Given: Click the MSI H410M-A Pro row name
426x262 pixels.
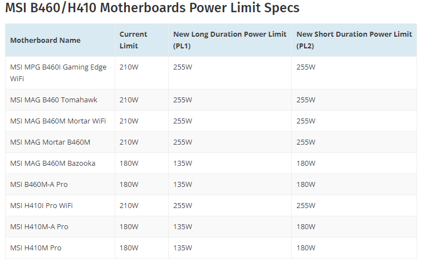Looking at the screenshot, I should pyautogui.click(x=39, y=227).
